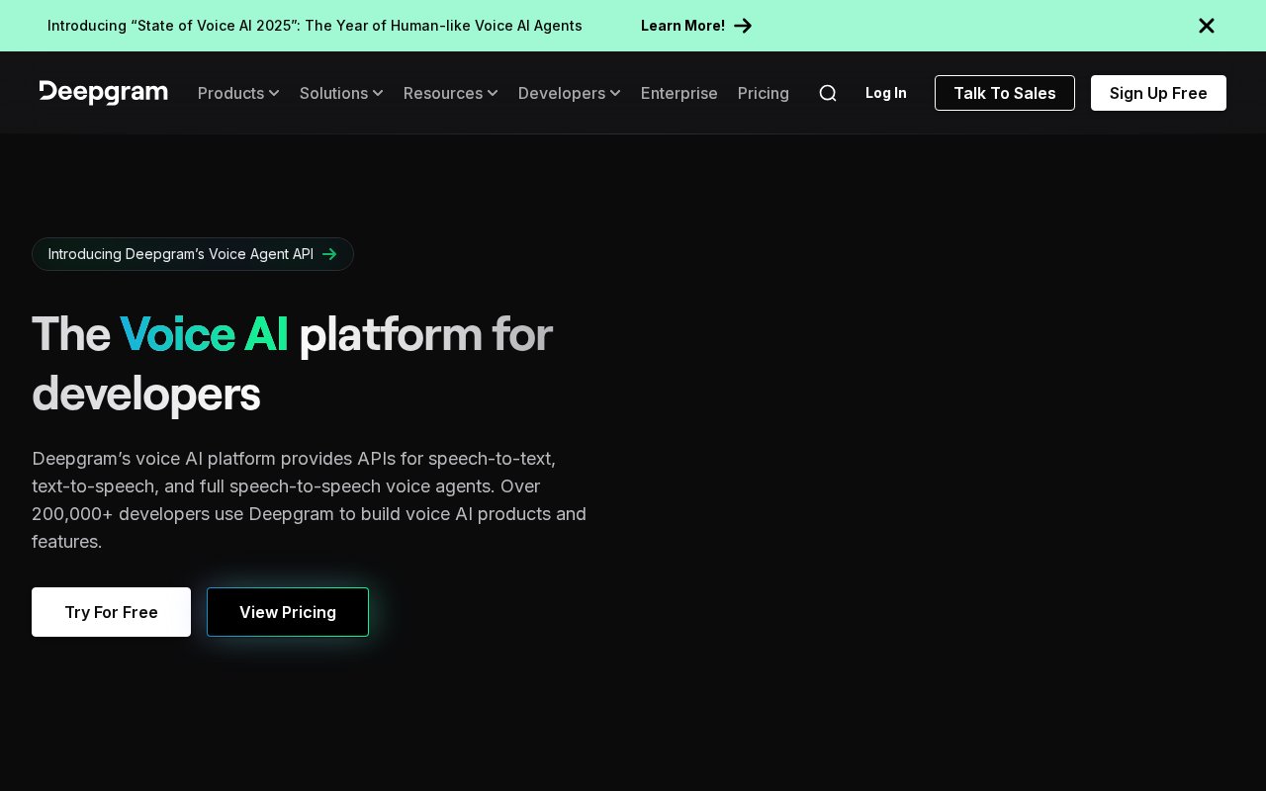Open the Enterprise nav item
Image resolution: width=1266 pixels, height=791 pixels.
[x=679, y=93]
